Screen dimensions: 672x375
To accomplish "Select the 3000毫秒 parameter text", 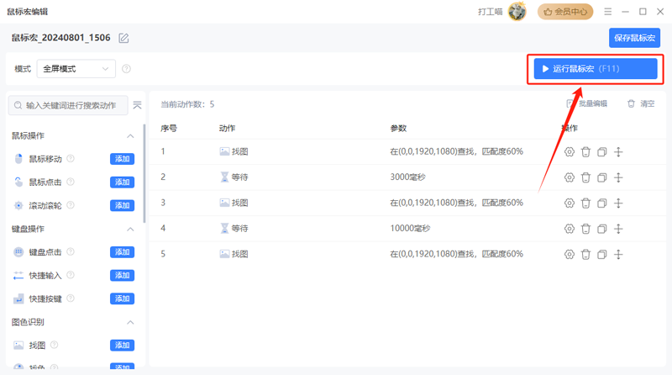I will pos(407,177).
